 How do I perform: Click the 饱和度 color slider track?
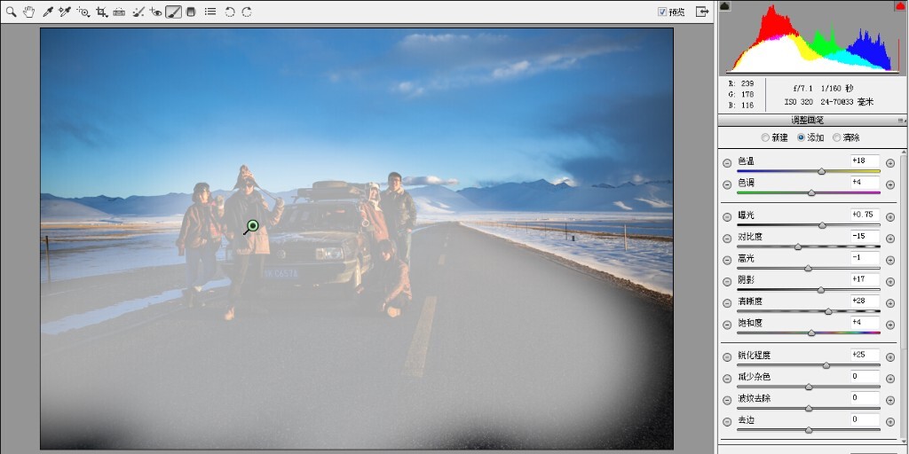[808, 333]
